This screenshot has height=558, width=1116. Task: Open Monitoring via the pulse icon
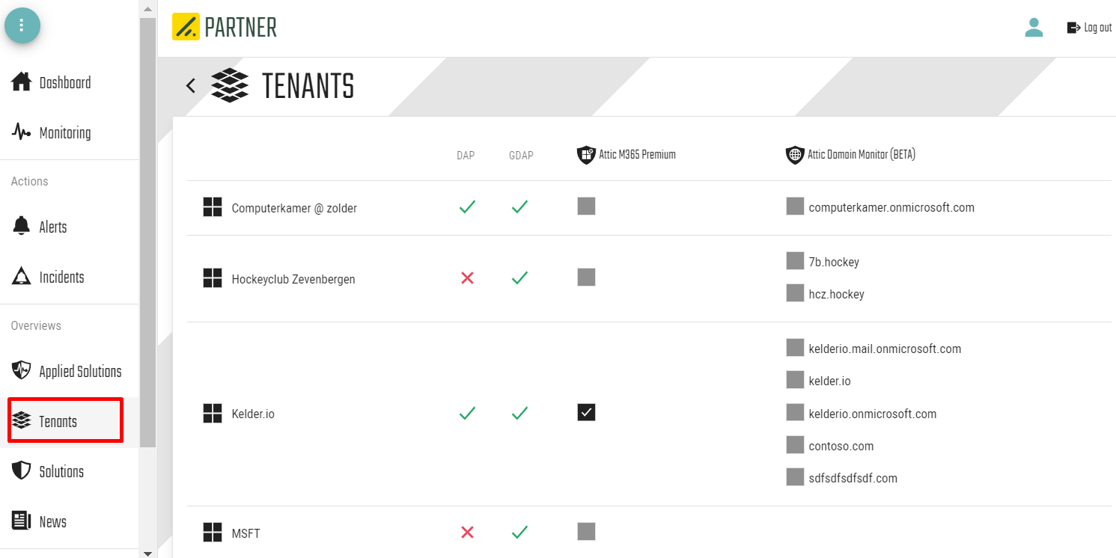click(x=21, y=132)
